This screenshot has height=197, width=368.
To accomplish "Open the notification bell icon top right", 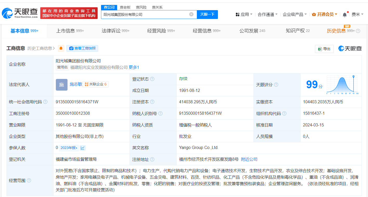I will click(345, 14).
